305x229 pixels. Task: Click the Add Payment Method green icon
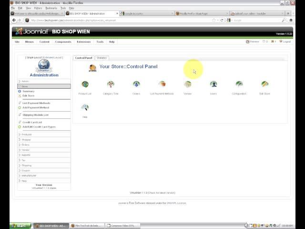tap(20, 107)
